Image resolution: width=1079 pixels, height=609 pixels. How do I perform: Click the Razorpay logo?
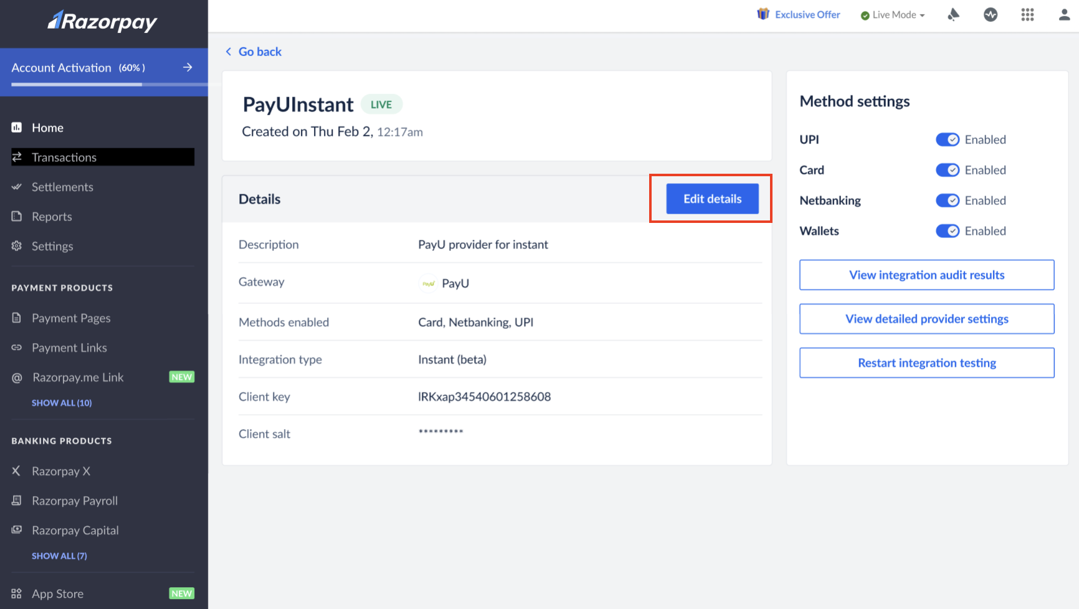coord(103,22)
